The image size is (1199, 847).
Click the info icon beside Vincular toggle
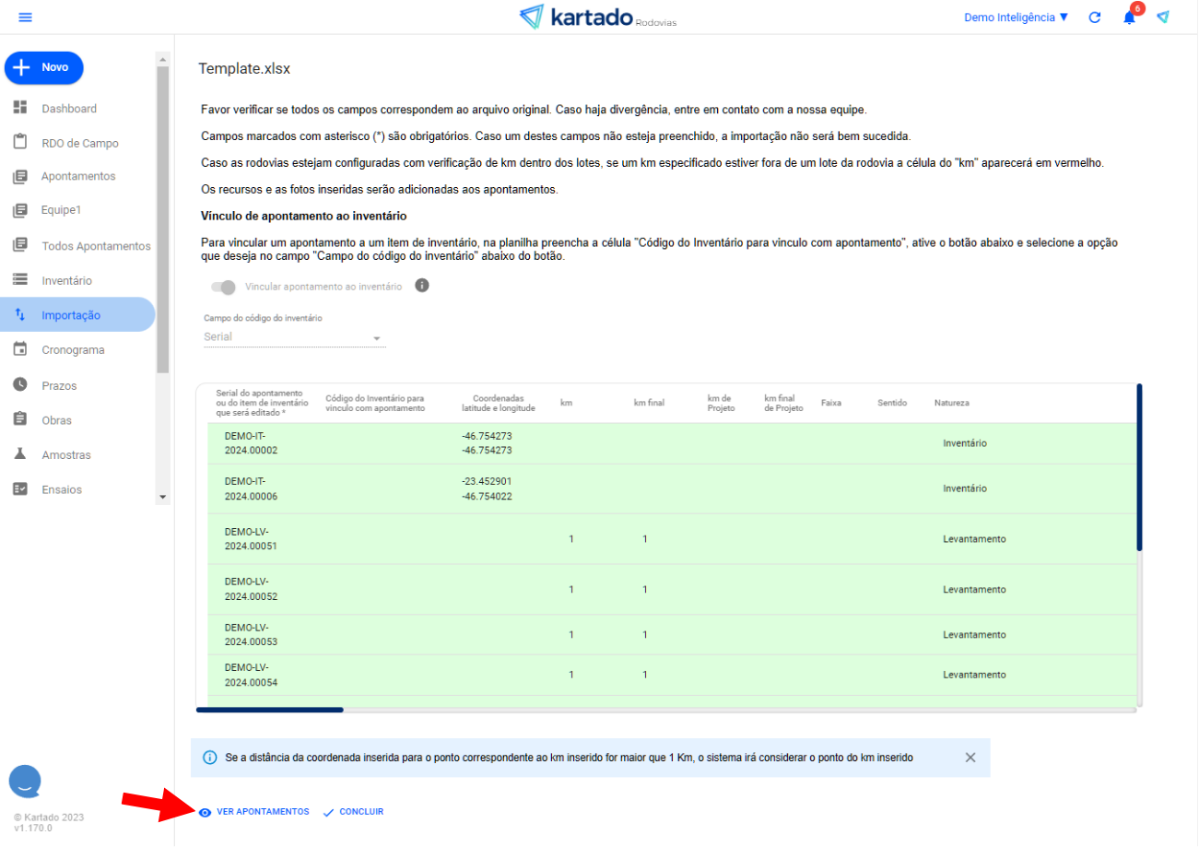[422, 286]
